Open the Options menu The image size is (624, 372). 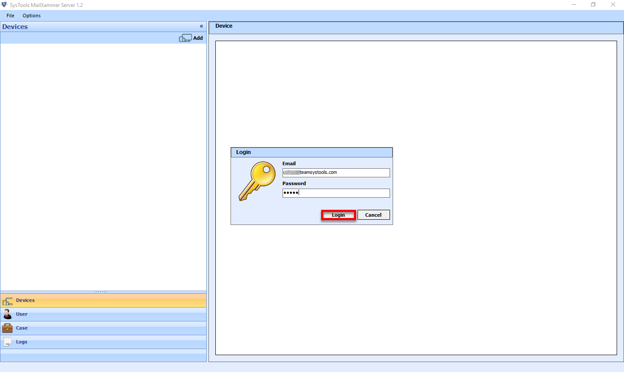32,16
